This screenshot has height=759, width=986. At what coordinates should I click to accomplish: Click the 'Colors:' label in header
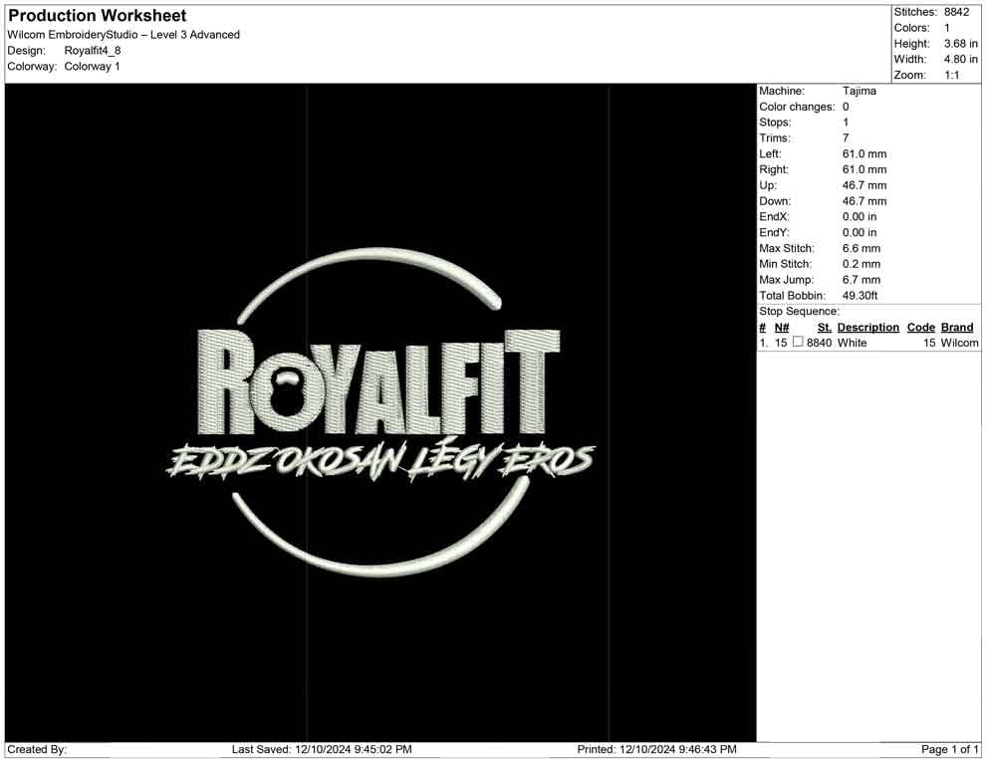pyautogui.click(x=911, y=28)
